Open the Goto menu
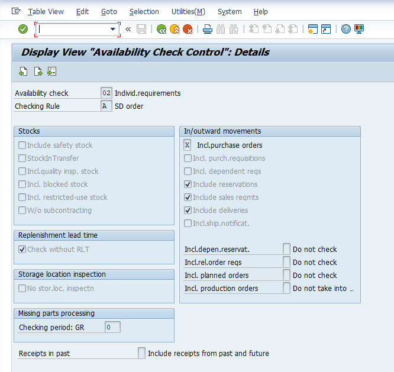This screenshot has height=372, width=394. pyautogui.click(x=109, y=11)
